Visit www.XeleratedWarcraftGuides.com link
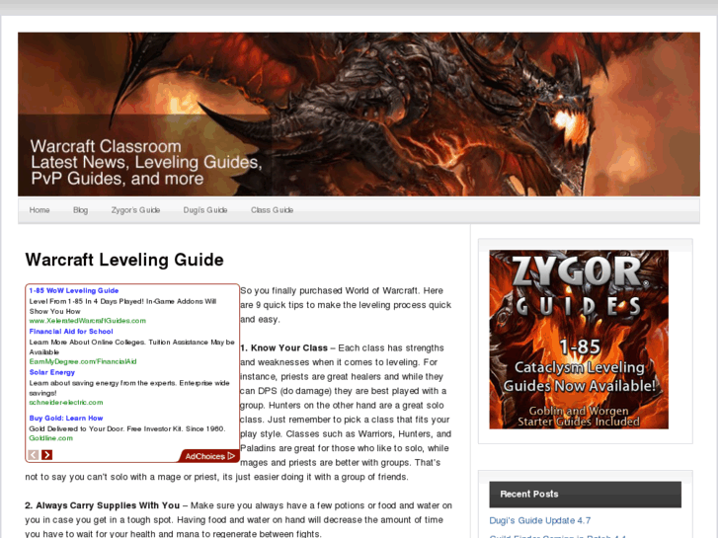This screenshot has height=538, width=718. [88, 321]
